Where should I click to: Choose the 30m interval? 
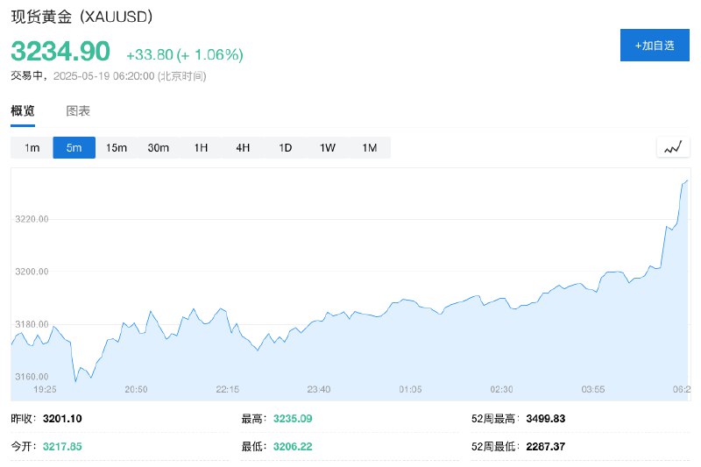tap(159, 147)
